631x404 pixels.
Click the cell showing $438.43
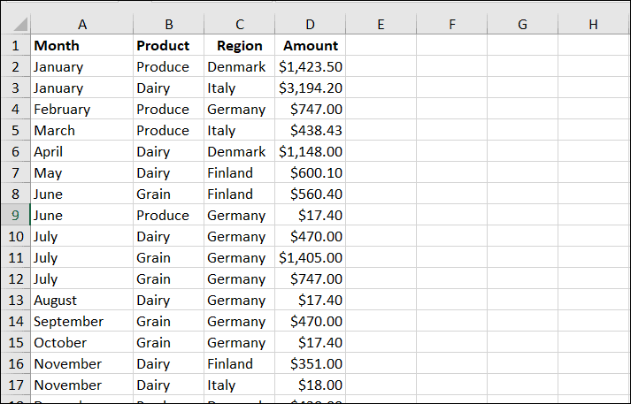(311, 130)
